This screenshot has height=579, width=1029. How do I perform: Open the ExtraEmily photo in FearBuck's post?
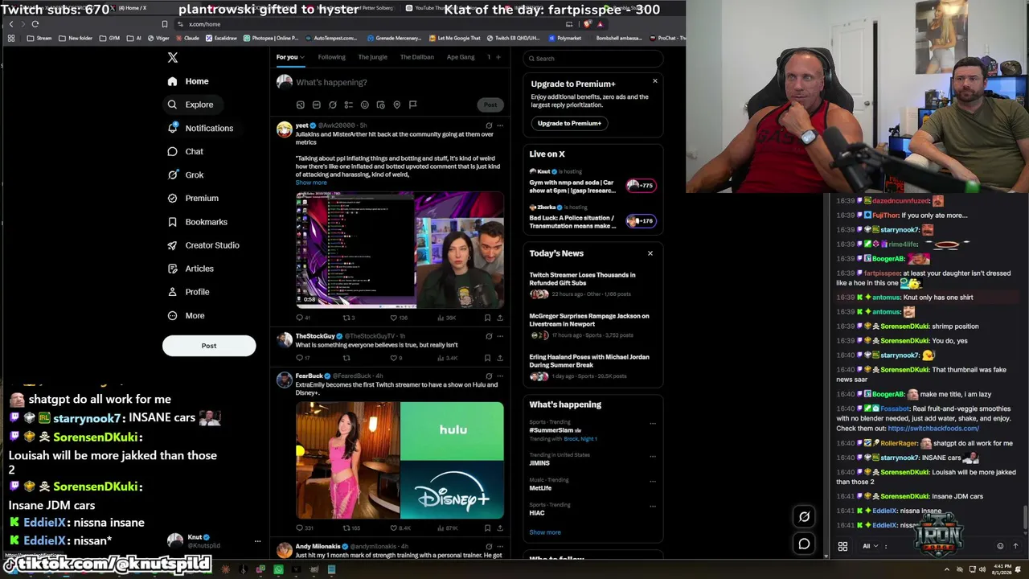click(347, 461)
